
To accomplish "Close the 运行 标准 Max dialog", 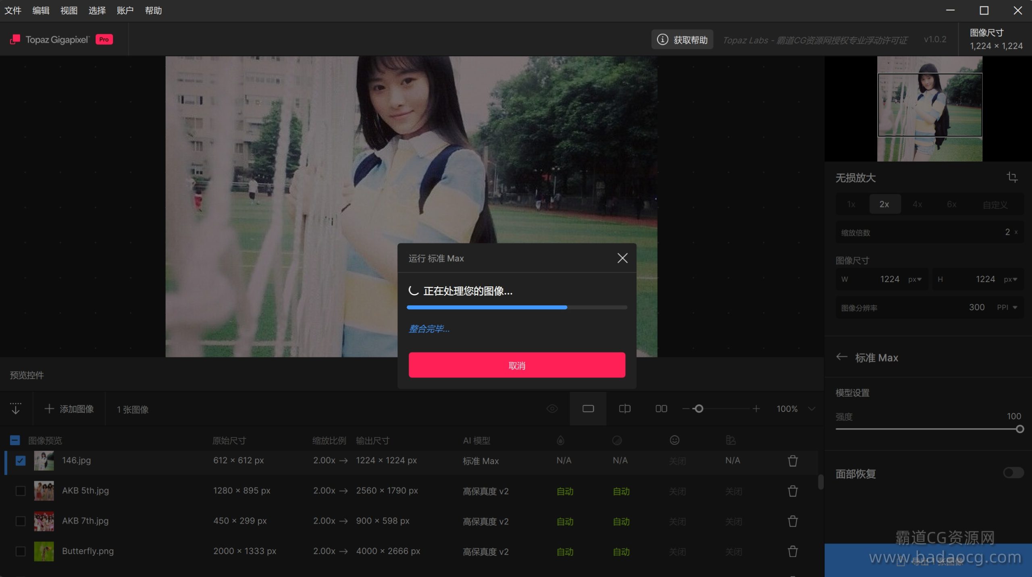I will (622, 258).
